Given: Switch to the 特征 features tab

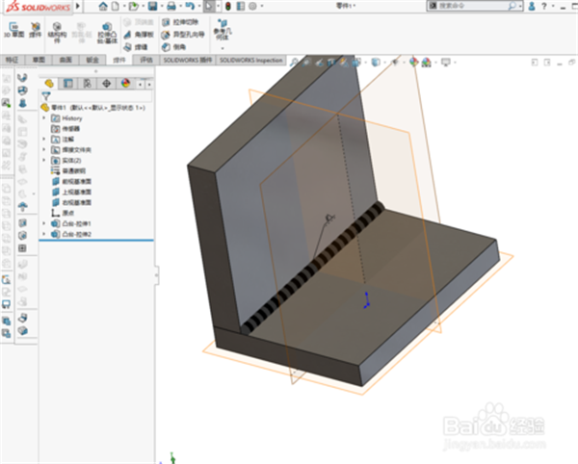Looking at the screenshot, I should 12,59.
